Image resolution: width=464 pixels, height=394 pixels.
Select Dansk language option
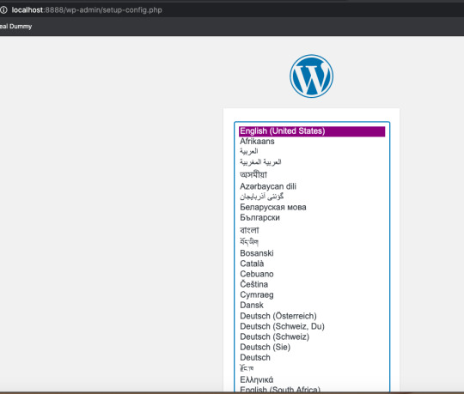click(312, 305)
